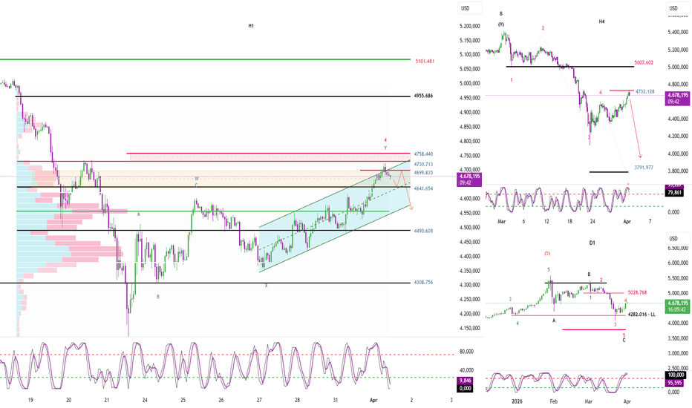The width and height of the screenshot is (692, 408).
Task: Click date 26 on H1 time axis
Action: (x=221, y=400)
